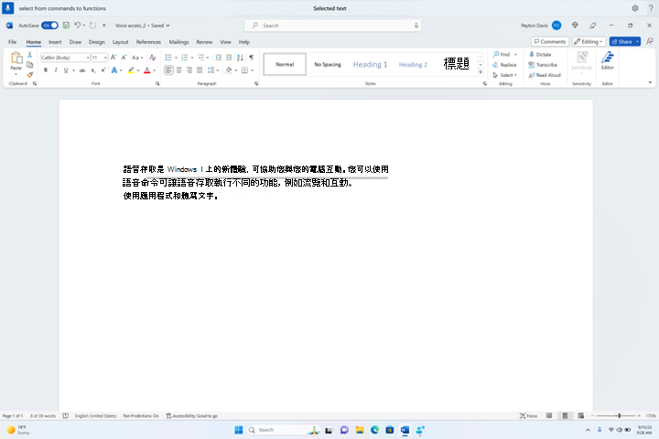Click the Search box in title bar
This screenshot has height=439, width=659.
tap(332, 26)
